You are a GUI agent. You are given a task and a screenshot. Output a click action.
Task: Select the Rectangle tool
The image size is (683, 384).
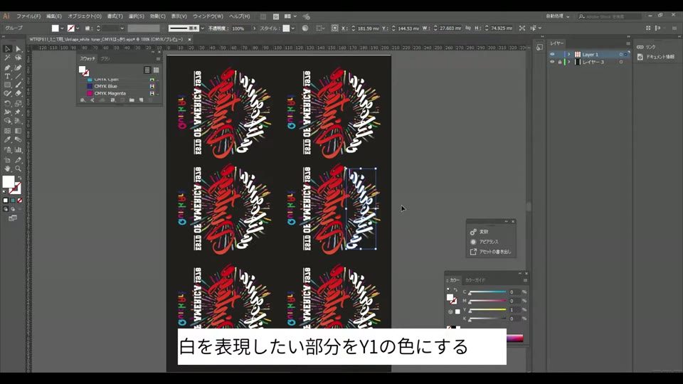pos(7,85)
